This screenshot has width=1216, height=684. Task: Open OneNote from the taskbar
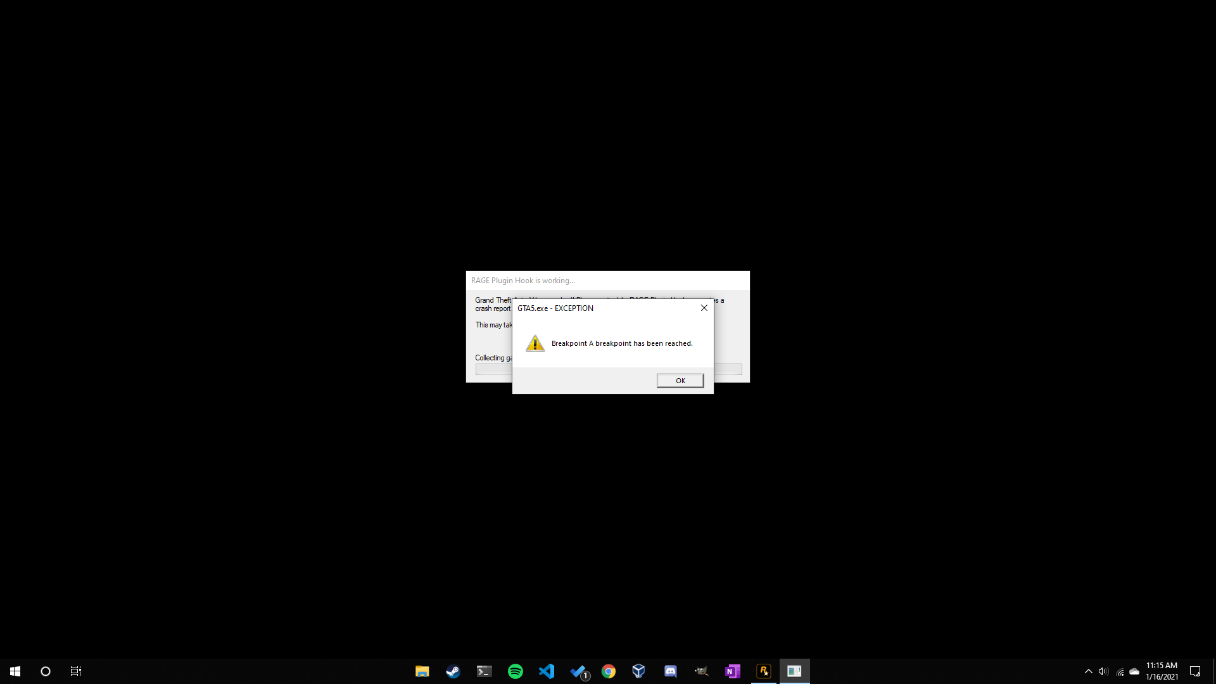tap(732, 671)
